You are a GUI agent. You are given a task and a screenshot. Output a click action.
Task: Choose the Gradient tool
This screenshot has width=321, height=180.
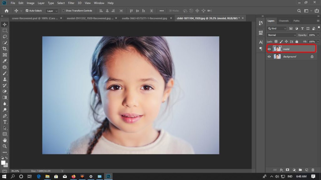pyautogui.click(x=5, y=97)
